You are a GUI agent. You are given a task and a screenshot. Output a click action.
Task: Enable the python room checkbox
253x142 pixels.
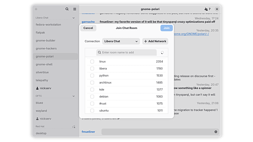(x=92, y=76)
